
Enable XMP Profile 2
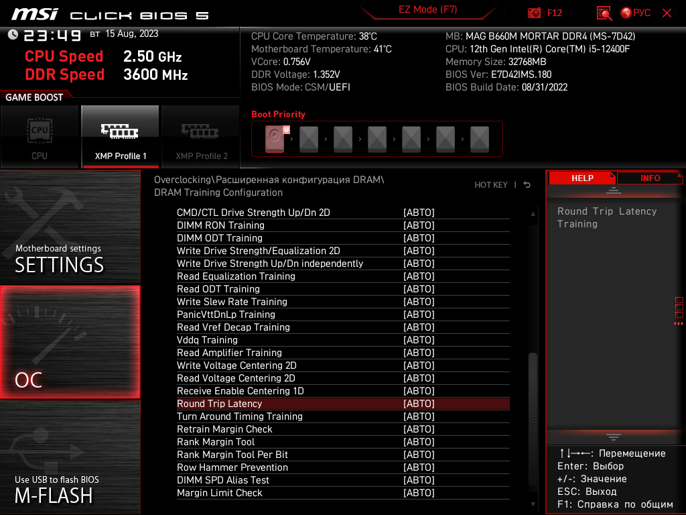[201, 137]
